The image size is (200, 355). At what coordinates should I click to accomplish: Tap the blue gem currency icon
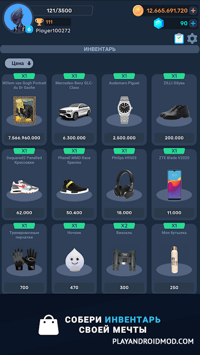[x=159, y=23]
